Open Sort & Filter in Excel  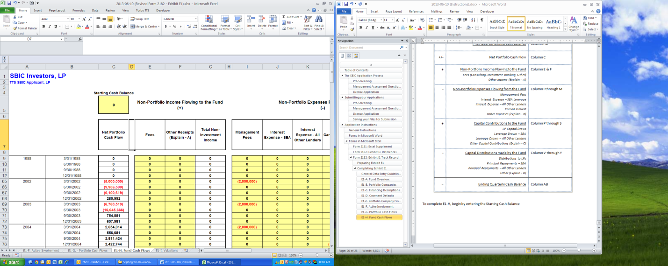pos(308,23)
